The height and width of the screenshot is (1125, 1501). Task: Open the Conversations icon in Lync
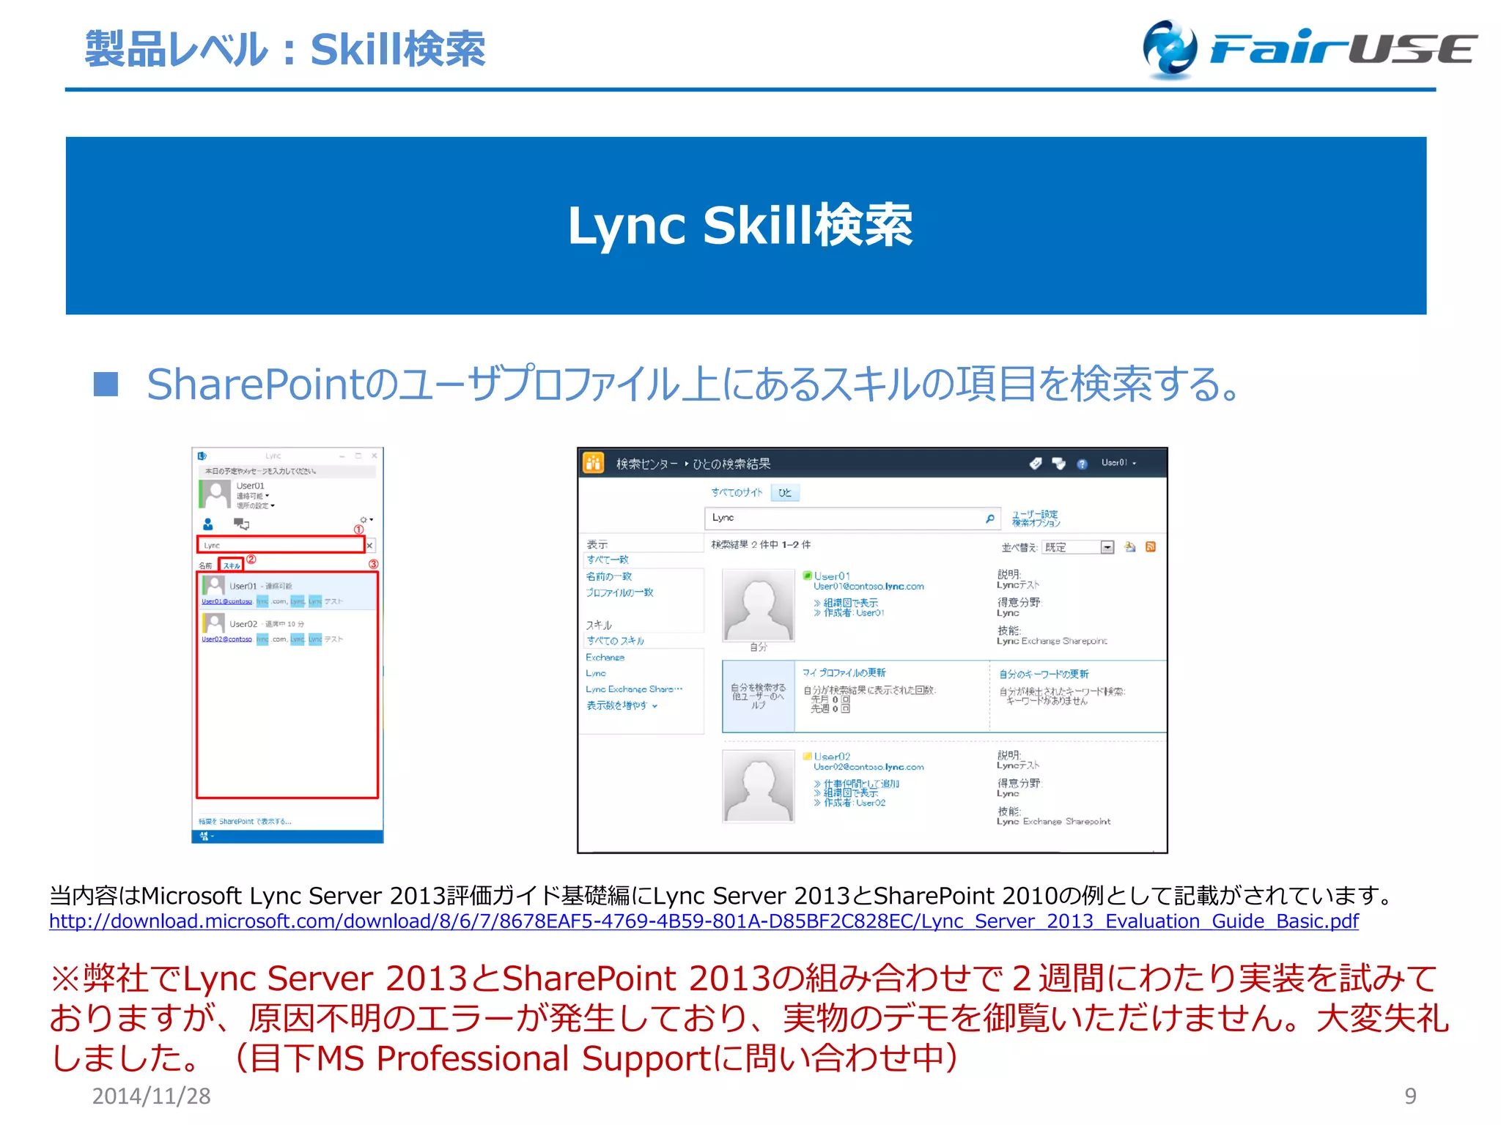(241, 524)
